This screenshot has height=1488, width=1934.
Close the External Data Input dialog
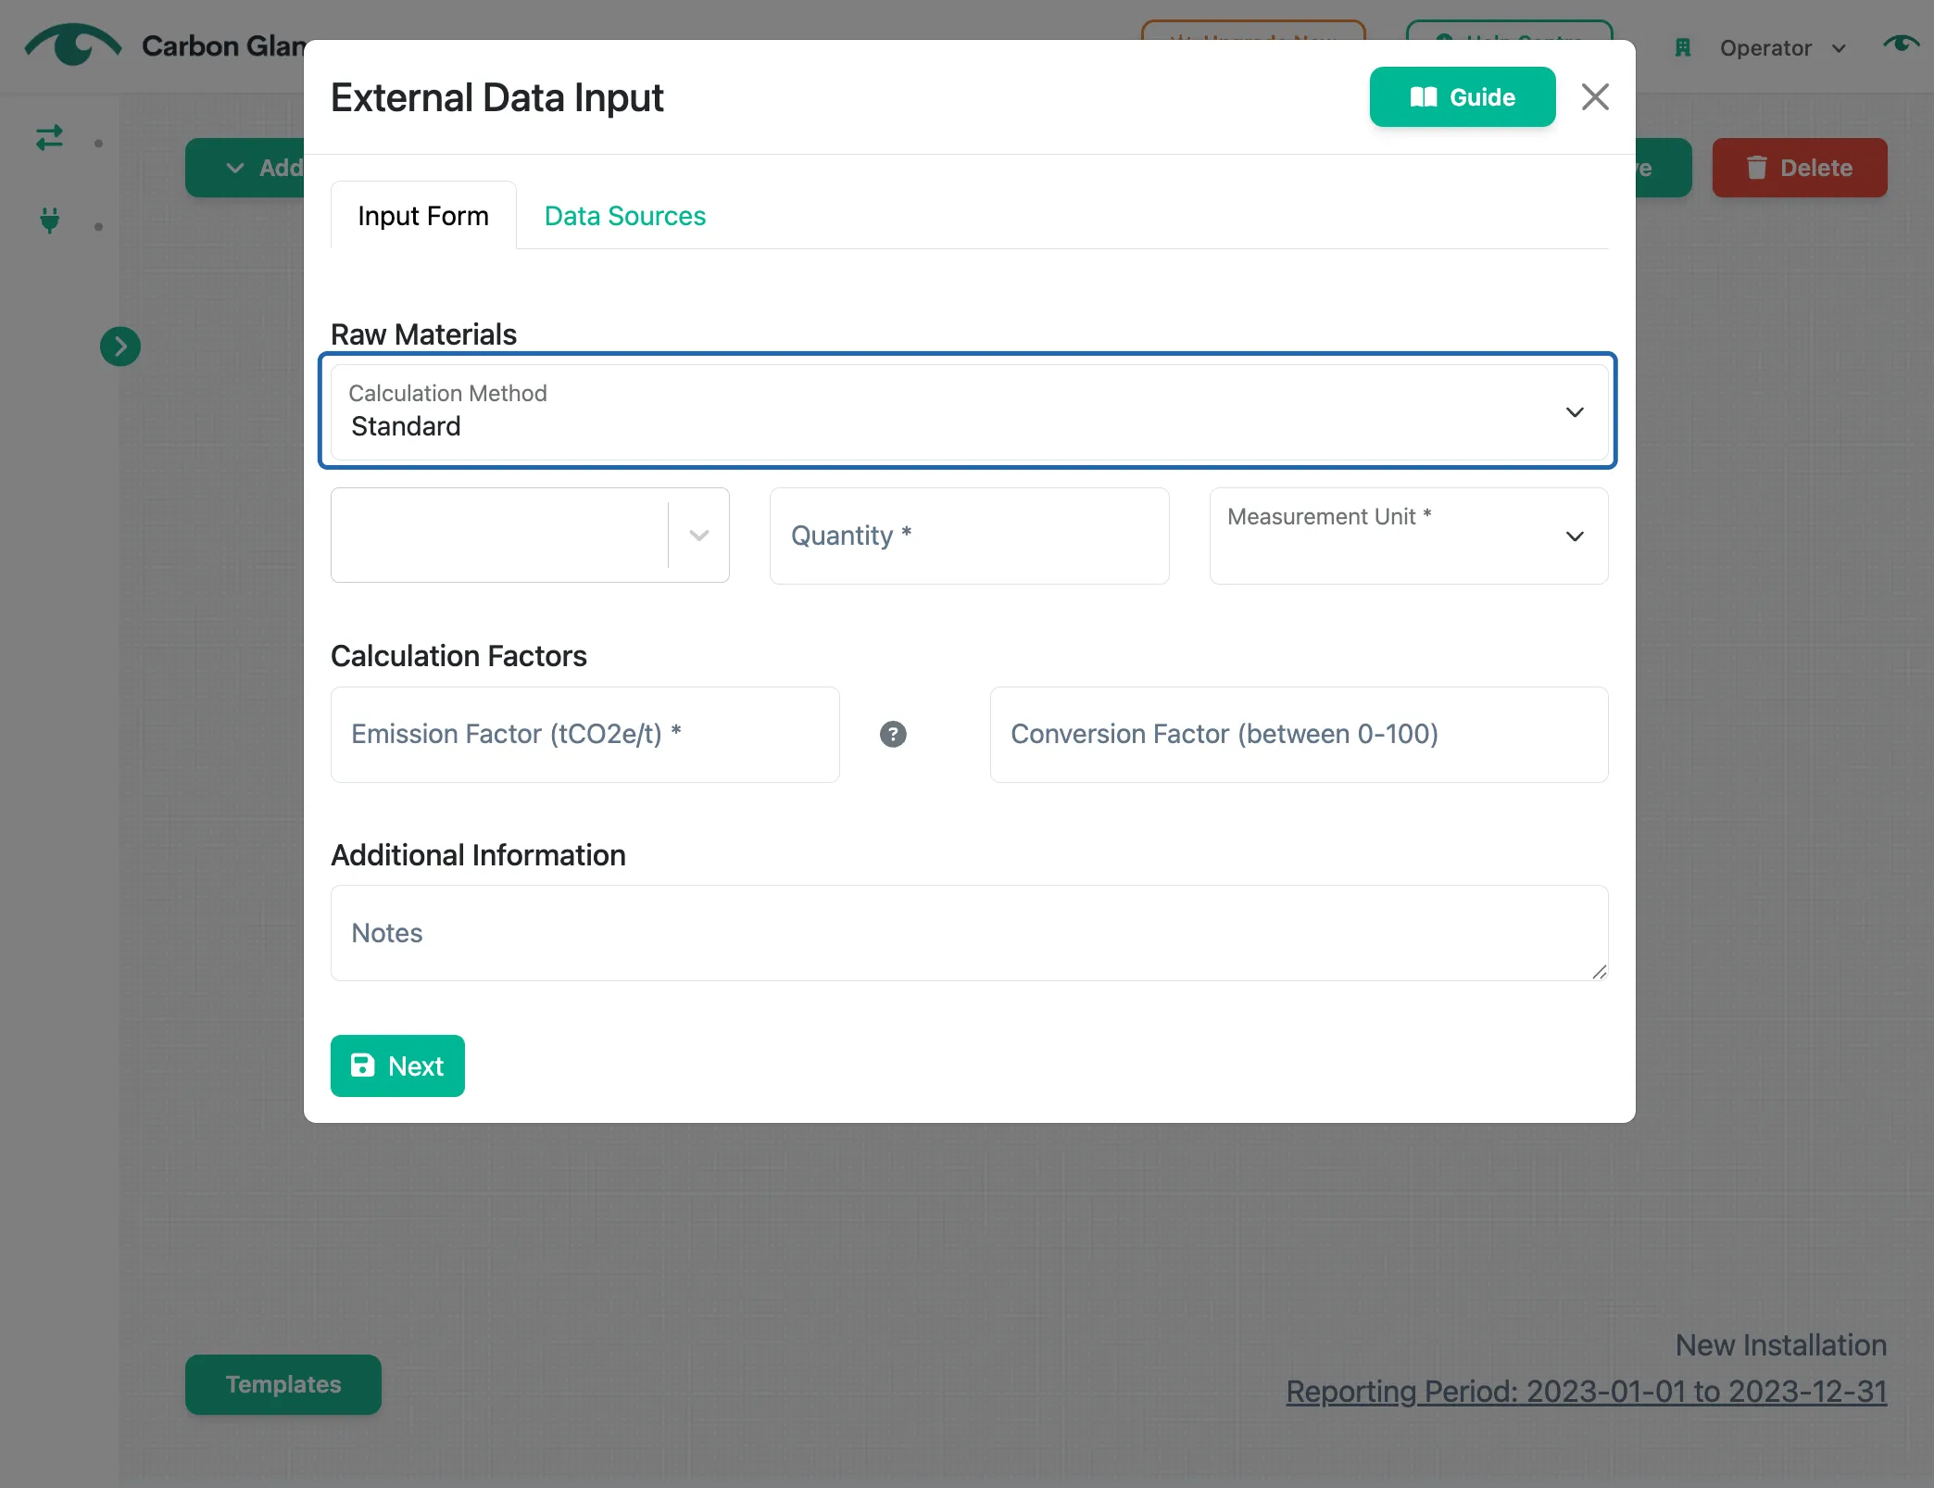[x=1595, y=96]
